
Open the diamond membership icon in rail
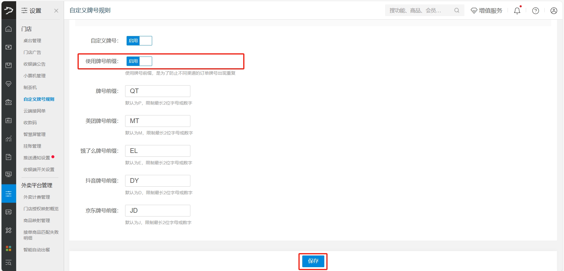[9, 84]
